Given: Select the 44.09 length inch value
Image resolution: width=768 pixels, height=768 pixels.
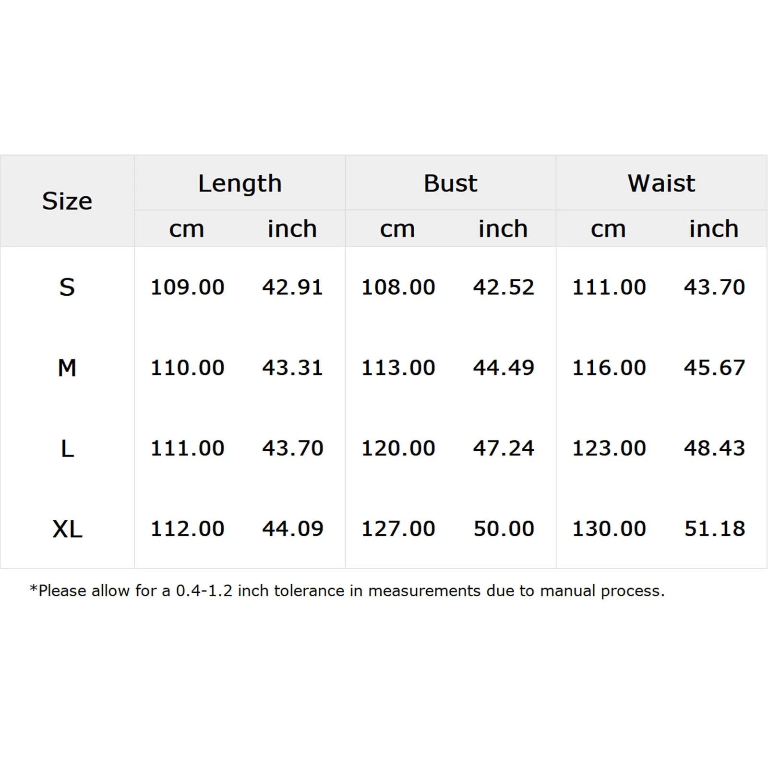Looking at the screenshot, I should pyautogui.click(x=293, y=528).
